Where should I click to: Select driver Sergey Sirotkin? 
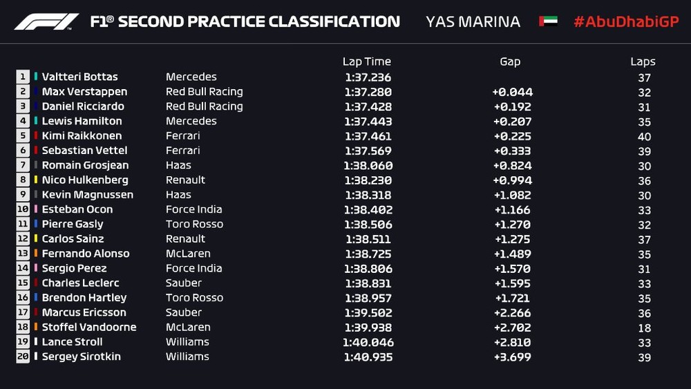pos(81,357)
